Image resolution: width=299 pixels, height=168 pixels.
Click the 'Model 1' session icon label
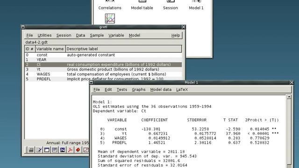click(196, 8)
